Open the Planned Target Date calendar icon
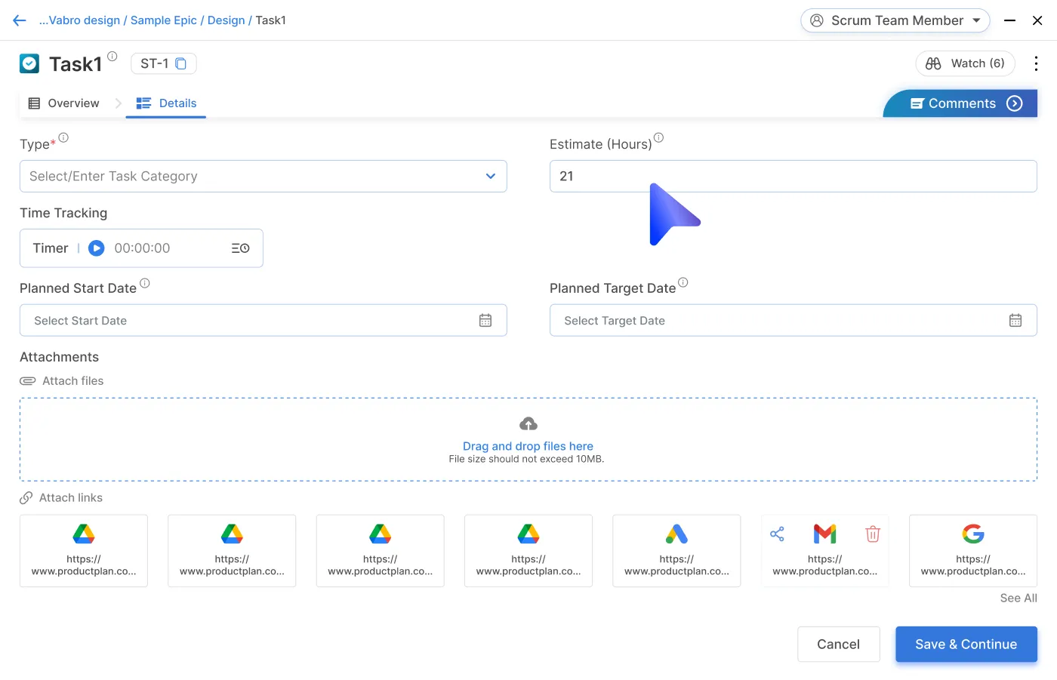 [x=1015, y=321]
